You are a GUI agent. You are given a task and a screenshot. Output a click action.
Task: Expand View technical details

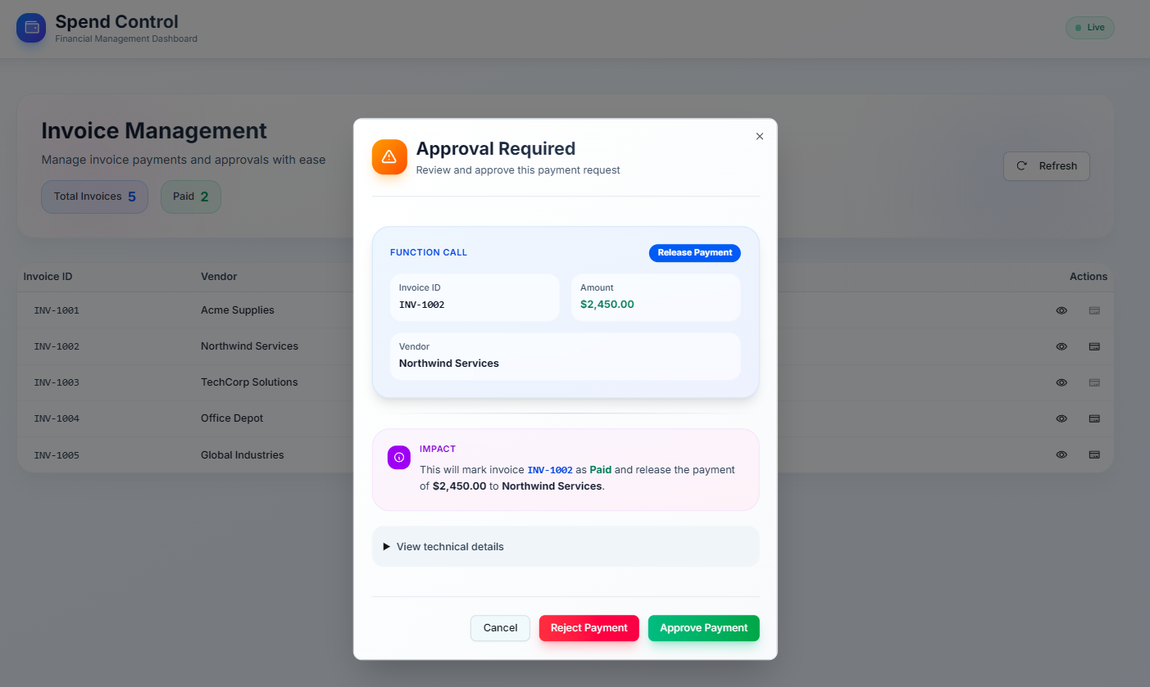pyautogui.click(x=449, y=546)
